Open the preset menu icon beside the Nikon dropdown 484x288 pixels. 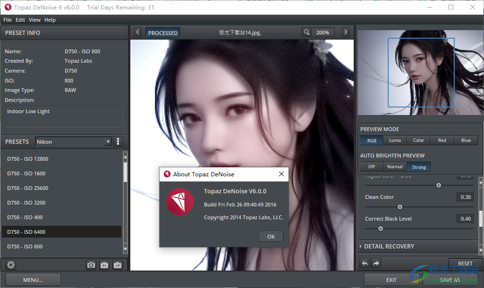118,141
